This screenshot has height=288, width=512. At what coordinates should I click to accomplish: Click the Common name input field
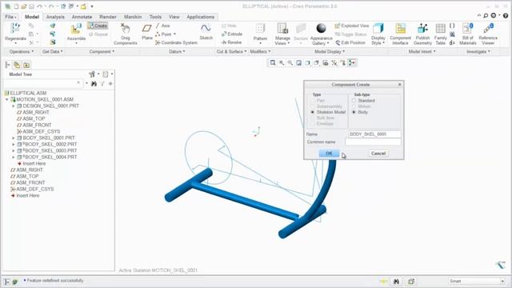[373, 142]
